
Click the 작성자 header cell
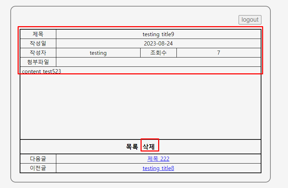[38, 53]
